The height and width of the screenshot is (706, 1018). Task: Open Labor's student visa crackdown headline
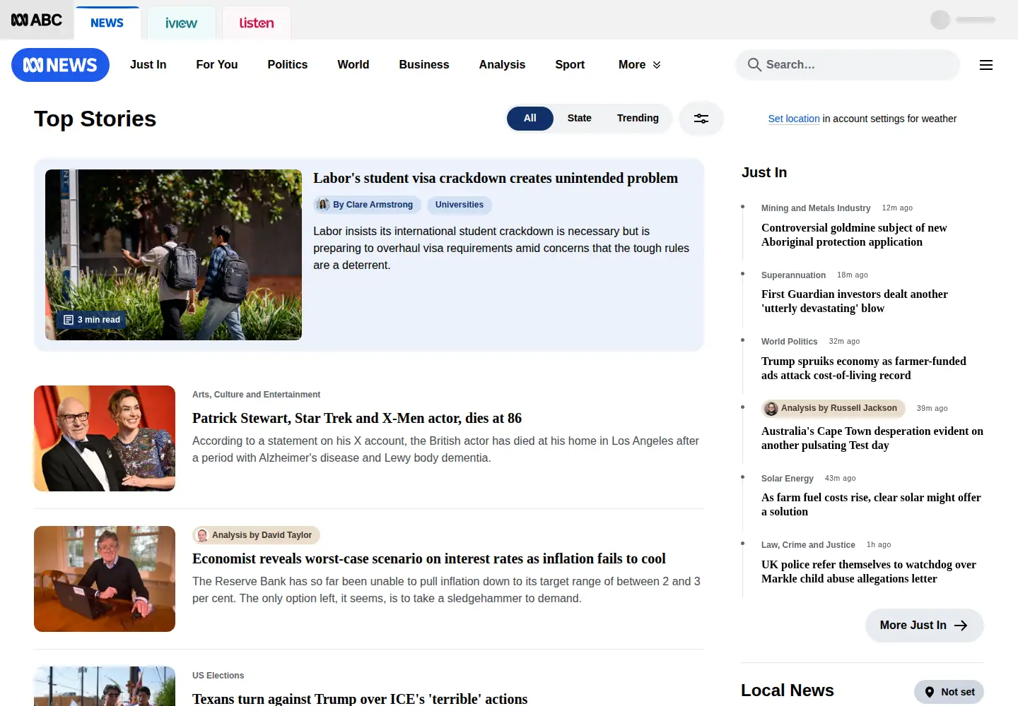click(x=496, y=179)
